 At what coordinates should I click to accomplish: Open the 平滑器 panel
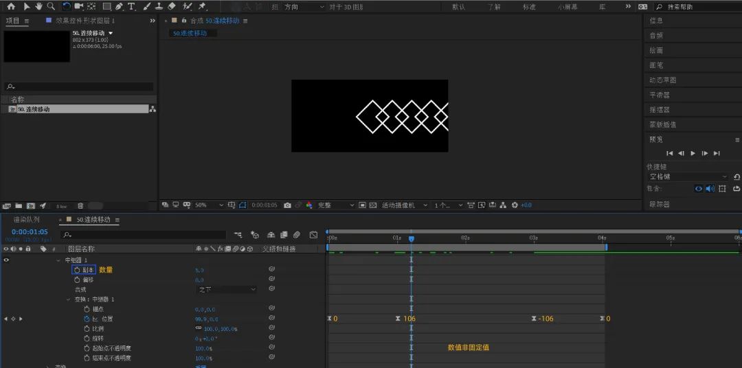[x=660, y=95]
